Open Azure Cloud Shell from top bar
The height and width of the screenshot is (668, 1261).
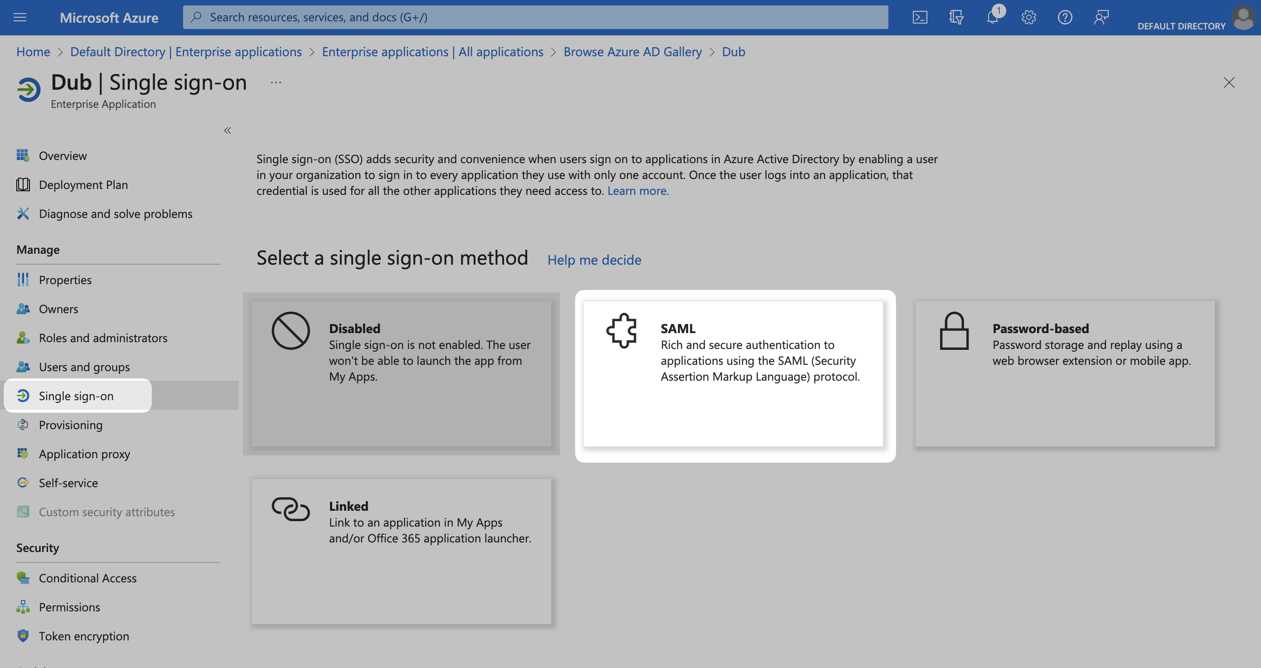pyautogui.click(x=921, y=17)
